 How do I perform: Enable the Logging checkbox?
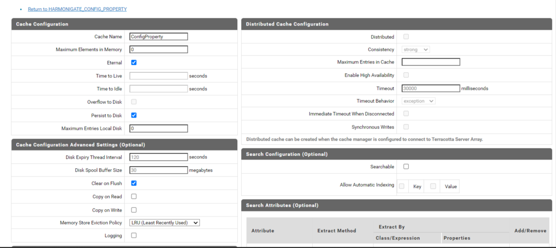134,235
